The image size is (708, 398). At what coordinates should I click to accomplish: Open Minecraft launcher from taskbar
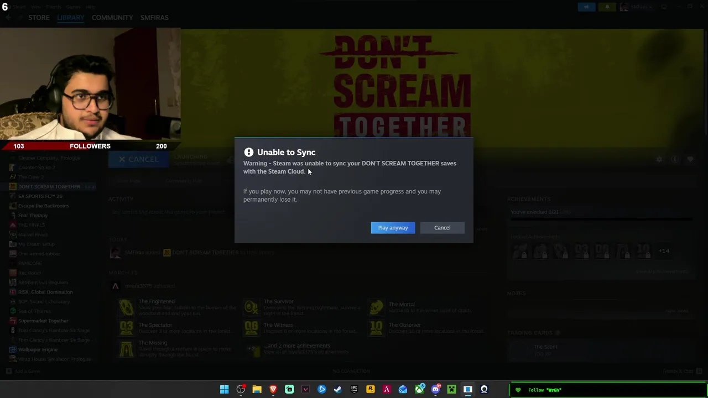click(x=451, y=390)
